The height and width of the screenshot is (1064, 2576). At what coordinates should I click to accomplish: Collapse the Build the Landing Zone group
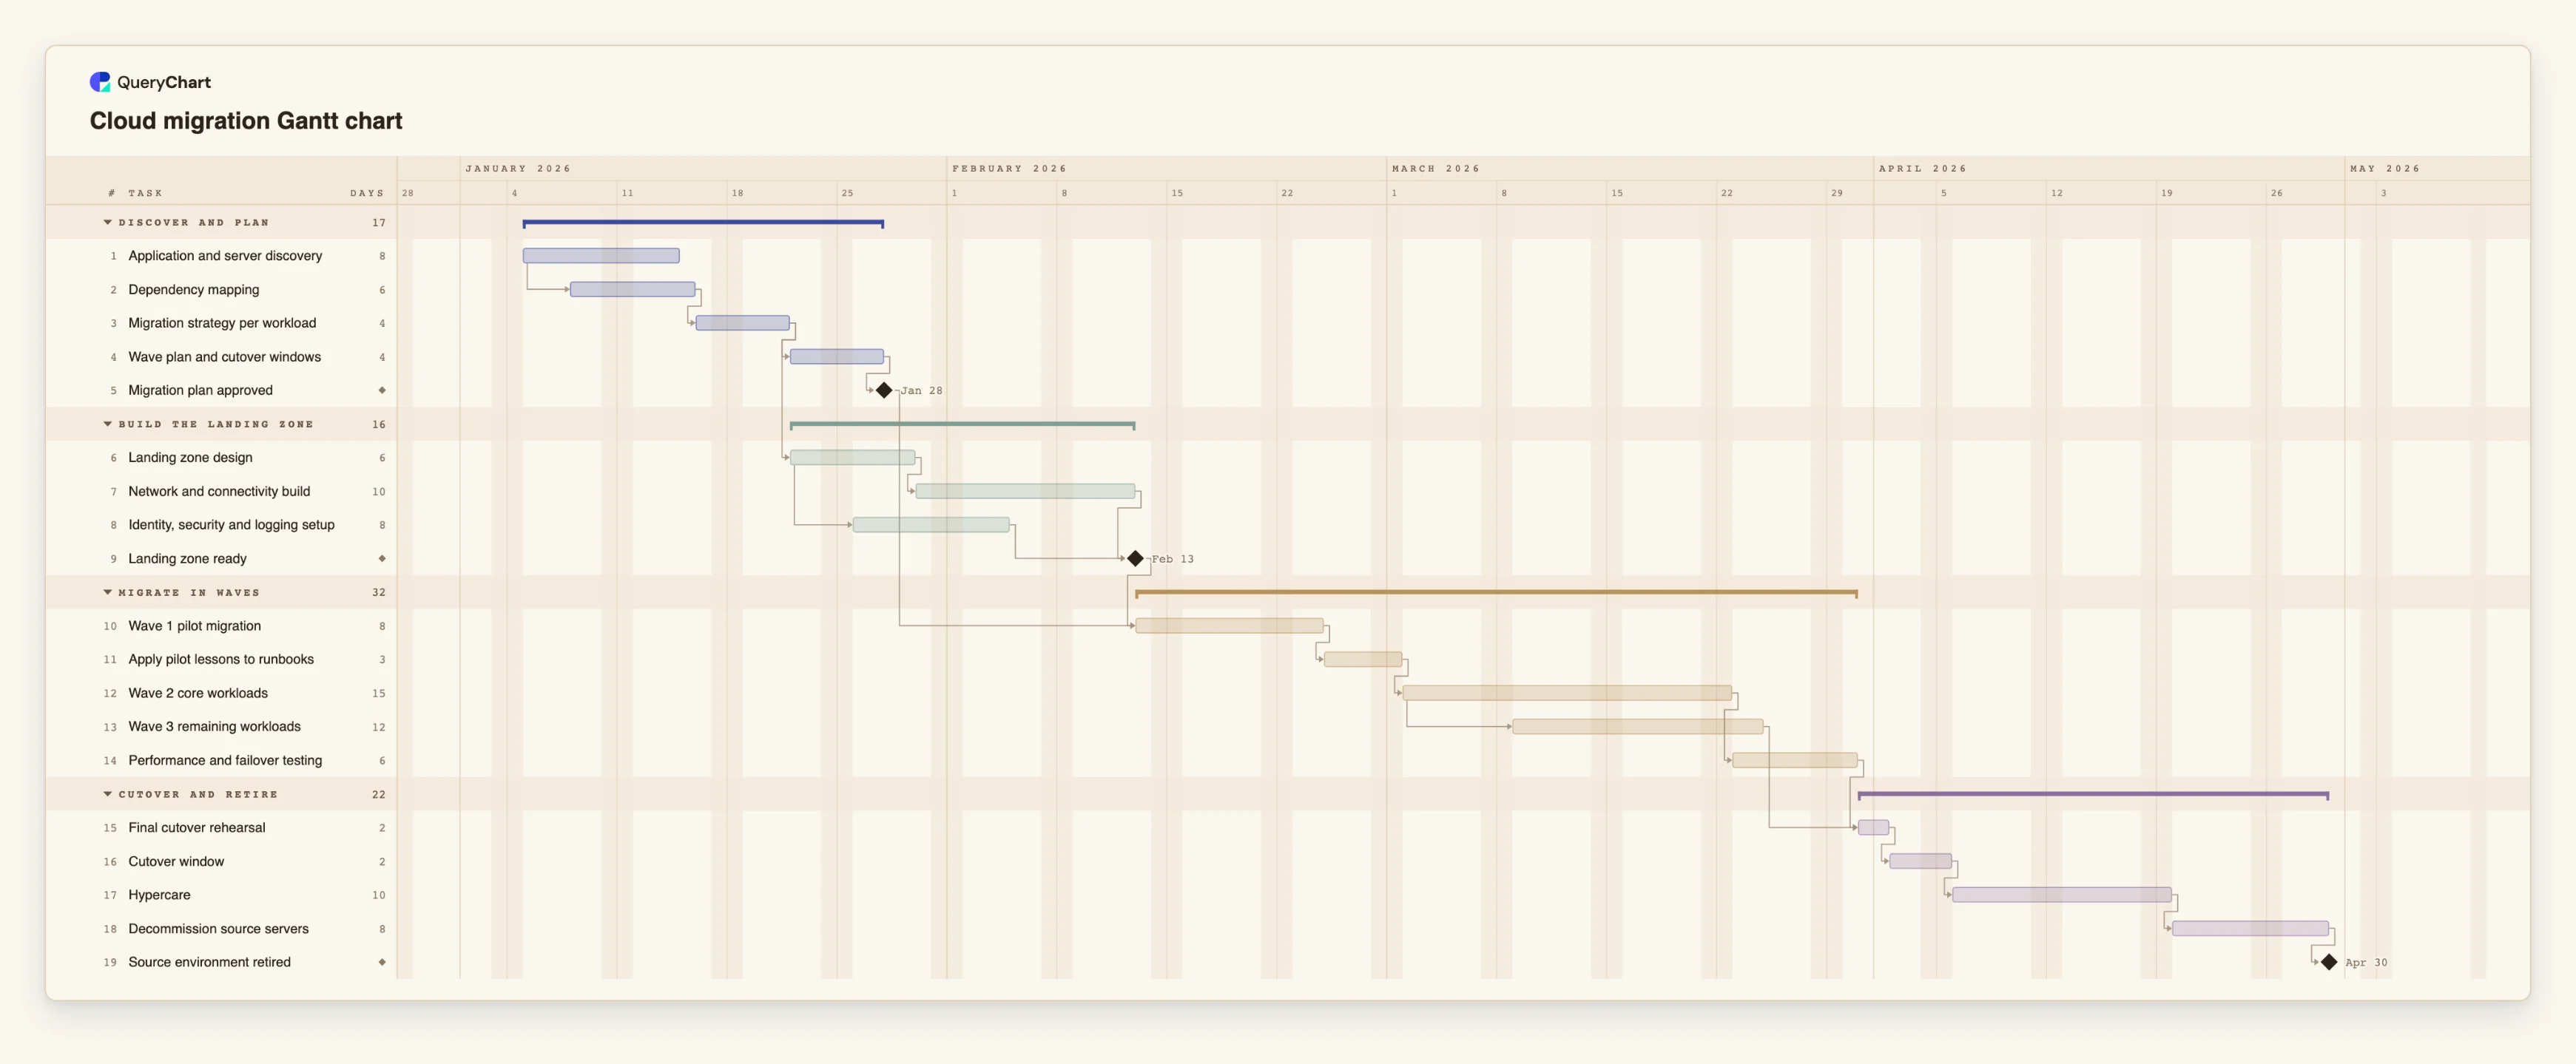108,424
